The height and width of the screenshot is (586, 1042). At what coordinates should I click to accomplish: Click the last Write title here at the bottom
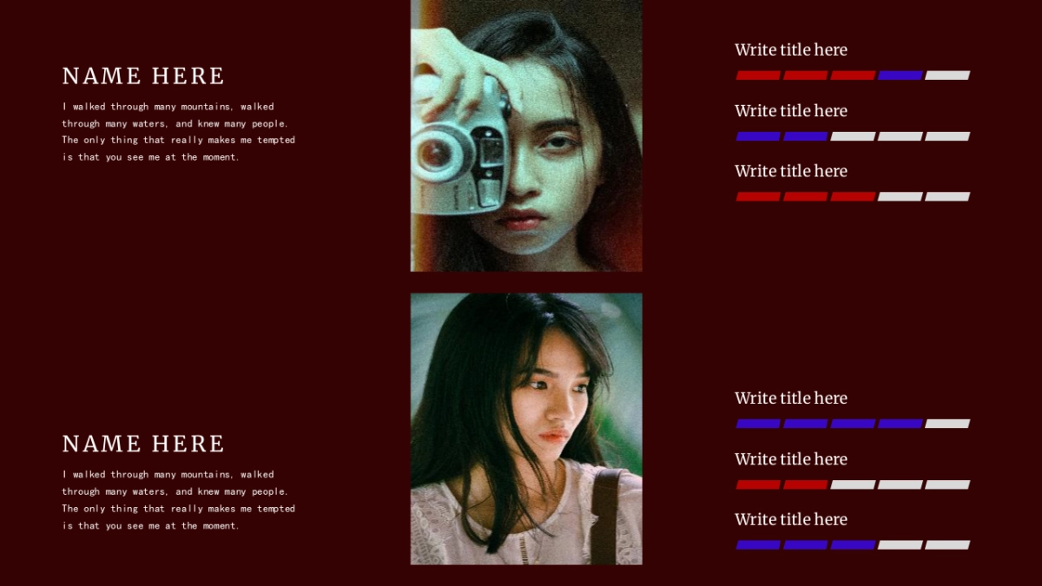(x=791, y=519)
